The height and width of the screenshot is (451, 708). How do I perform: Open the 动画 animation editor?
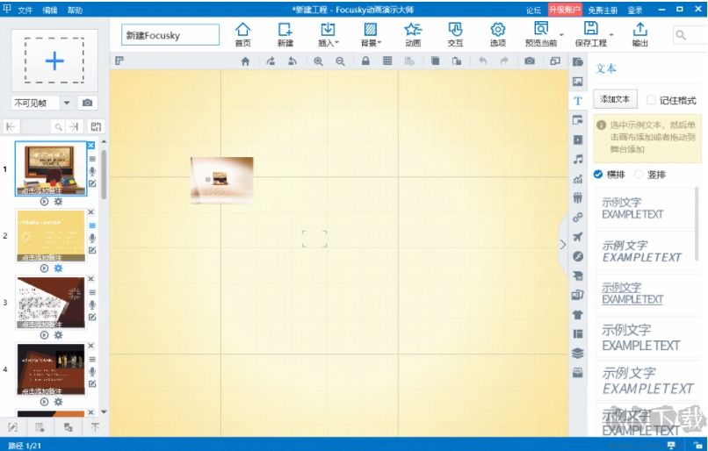413,34
